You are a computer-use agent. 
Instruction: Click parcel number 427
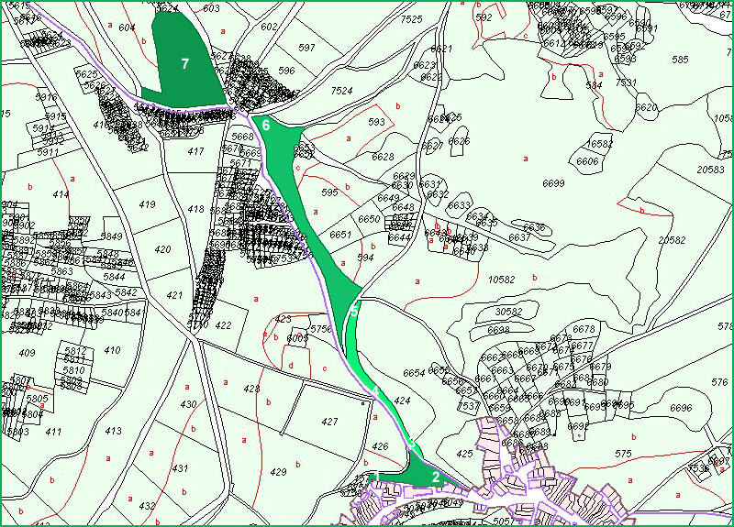pyautogui.click(x=330, y=422)
